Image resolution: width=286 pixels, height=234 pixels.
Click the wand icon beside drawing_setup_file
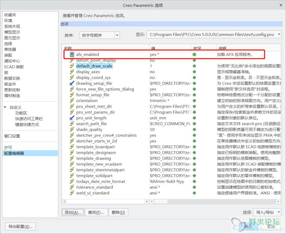pyautogui.click(x=72, y=83)
